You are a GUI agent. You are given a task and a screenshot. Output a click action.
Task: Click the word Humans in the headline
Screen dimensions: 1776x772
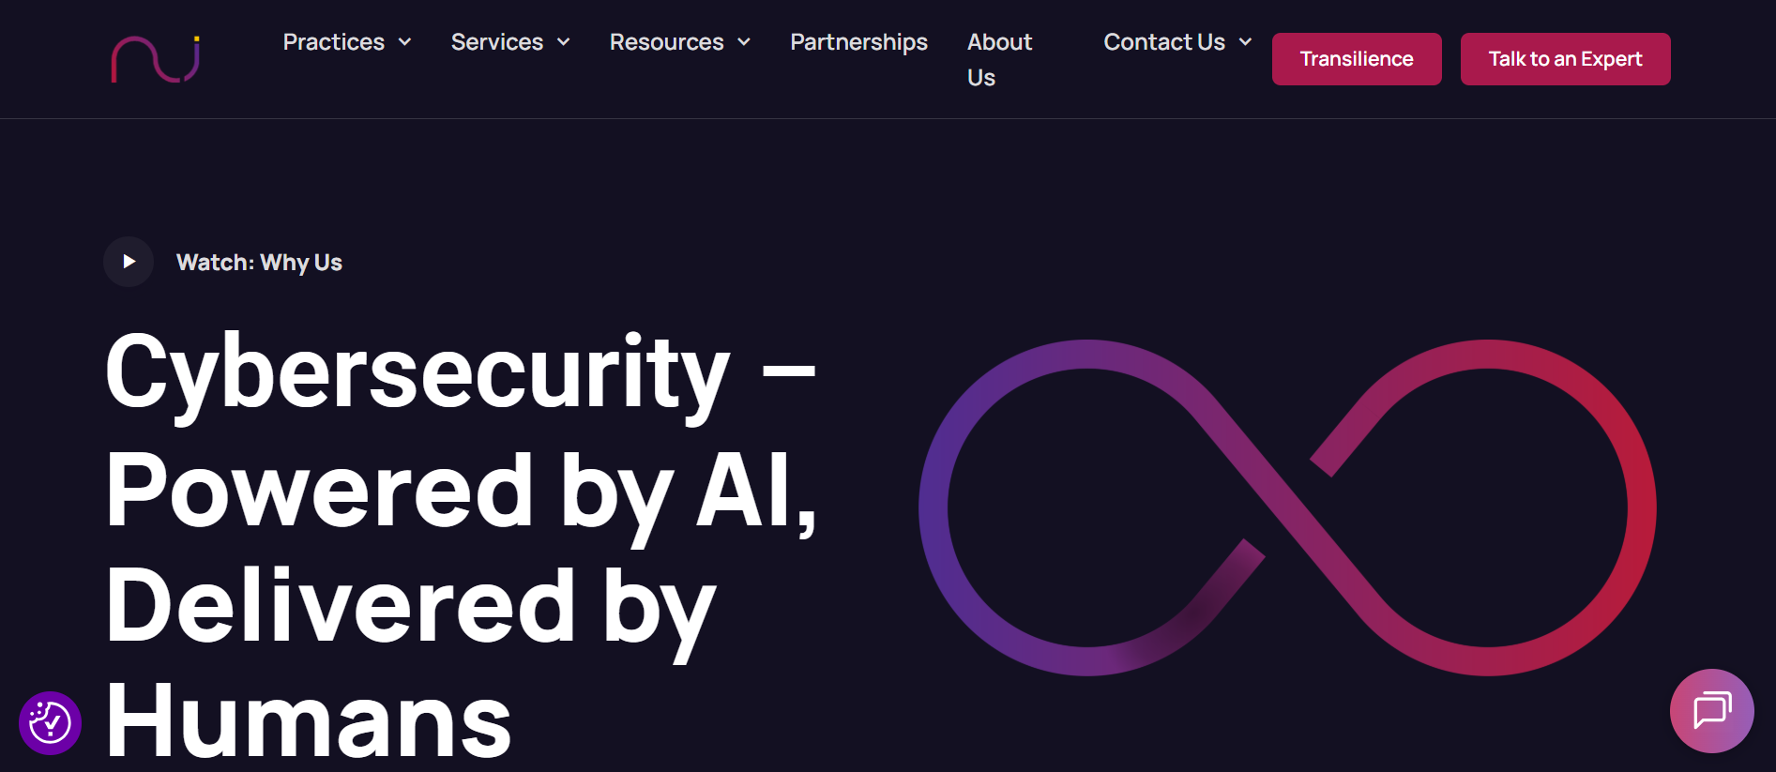(x=309, y=721)
